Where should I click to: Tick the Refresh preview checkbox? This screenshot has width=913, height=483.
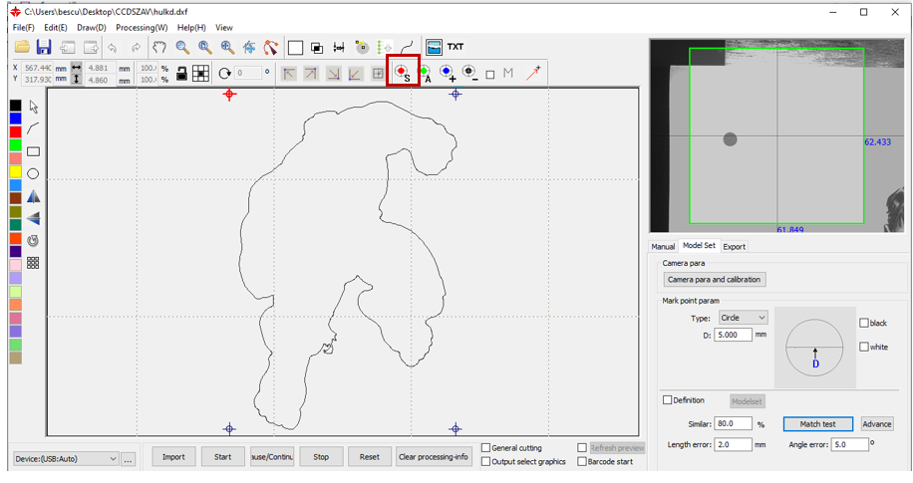pyautogui.click(x=582, y=448)
